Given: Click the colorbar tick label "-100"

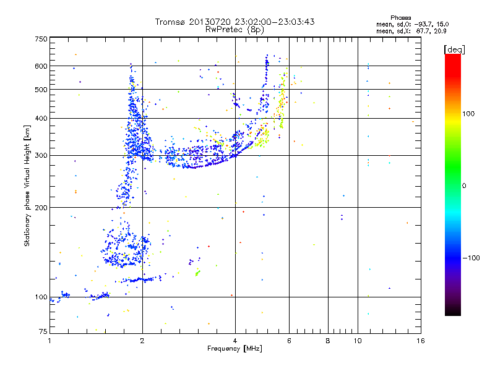Looking at the screenshot, I should [471, 258].
